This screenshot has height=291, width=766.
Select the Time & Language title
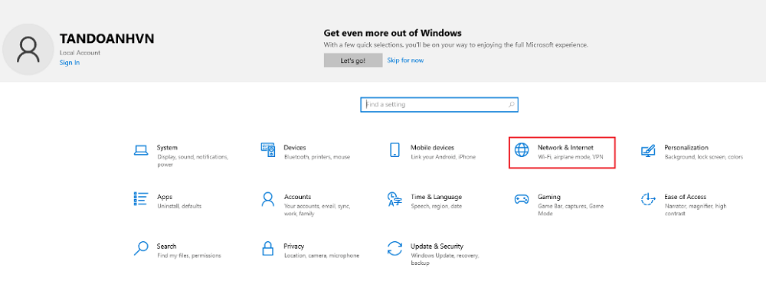click(x=436, y=197)
